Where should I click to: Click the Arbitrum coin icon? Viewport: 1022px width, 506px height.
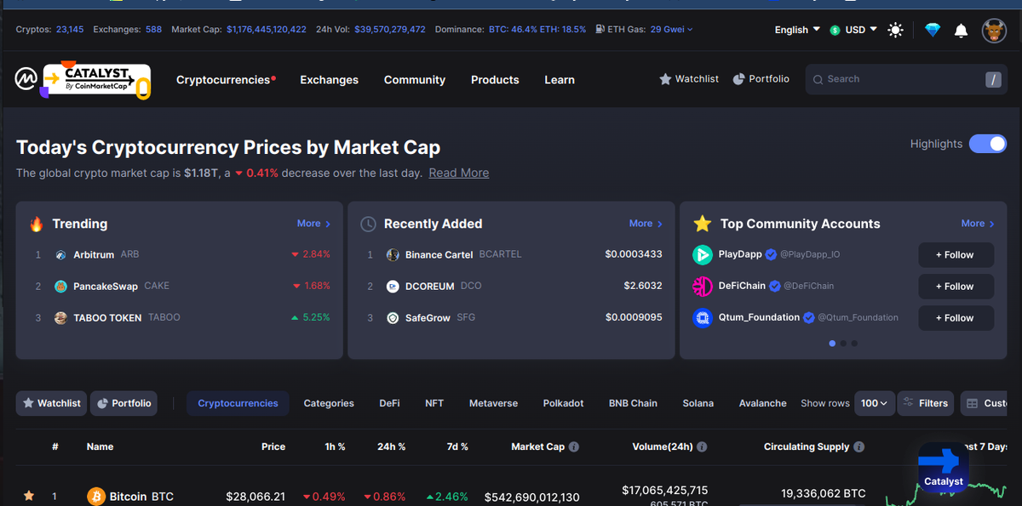tap(60, 254)
